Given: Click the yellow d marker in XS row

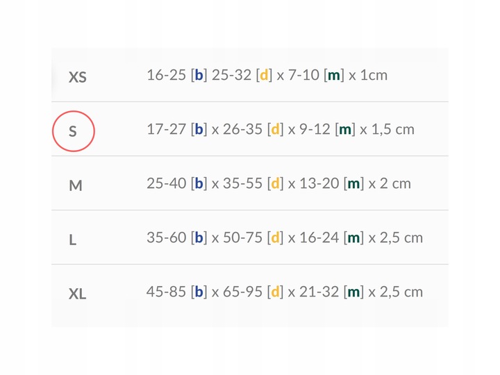Looking at the screenshot, I should [264, 75].
